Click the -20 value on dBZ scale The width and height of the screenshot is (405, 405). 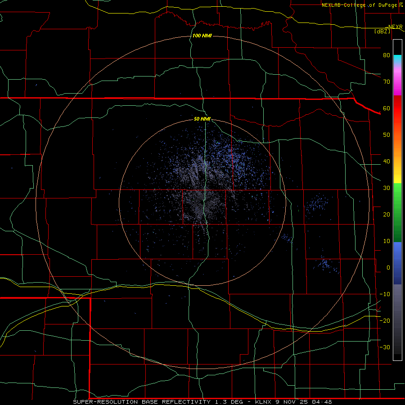click(x=385, y=320)
